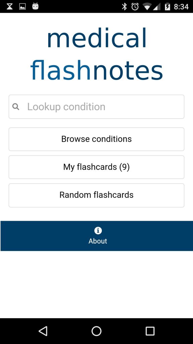Image resolution: width=193 pixels, height=344 pixels.
Task: Tap the 8:34 clock in status bar
Action: point(181,7)
